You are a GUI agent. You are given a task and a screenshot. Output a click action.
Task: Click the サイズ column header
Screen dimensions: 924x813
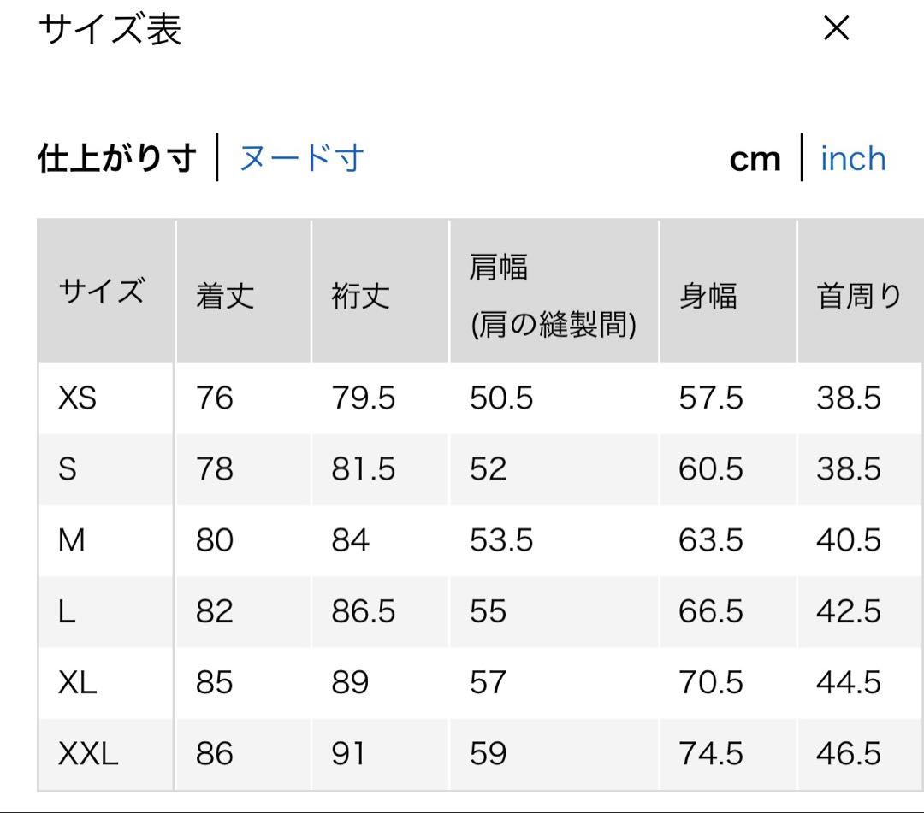click(x=101, y=290)
